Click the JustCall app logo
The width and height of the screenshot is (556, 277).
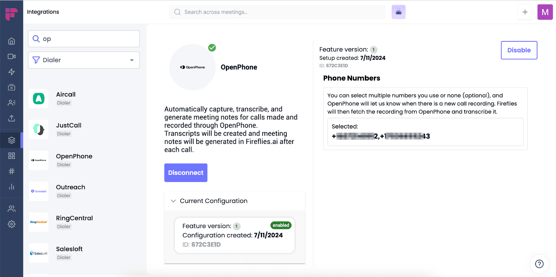pos(39,129)
